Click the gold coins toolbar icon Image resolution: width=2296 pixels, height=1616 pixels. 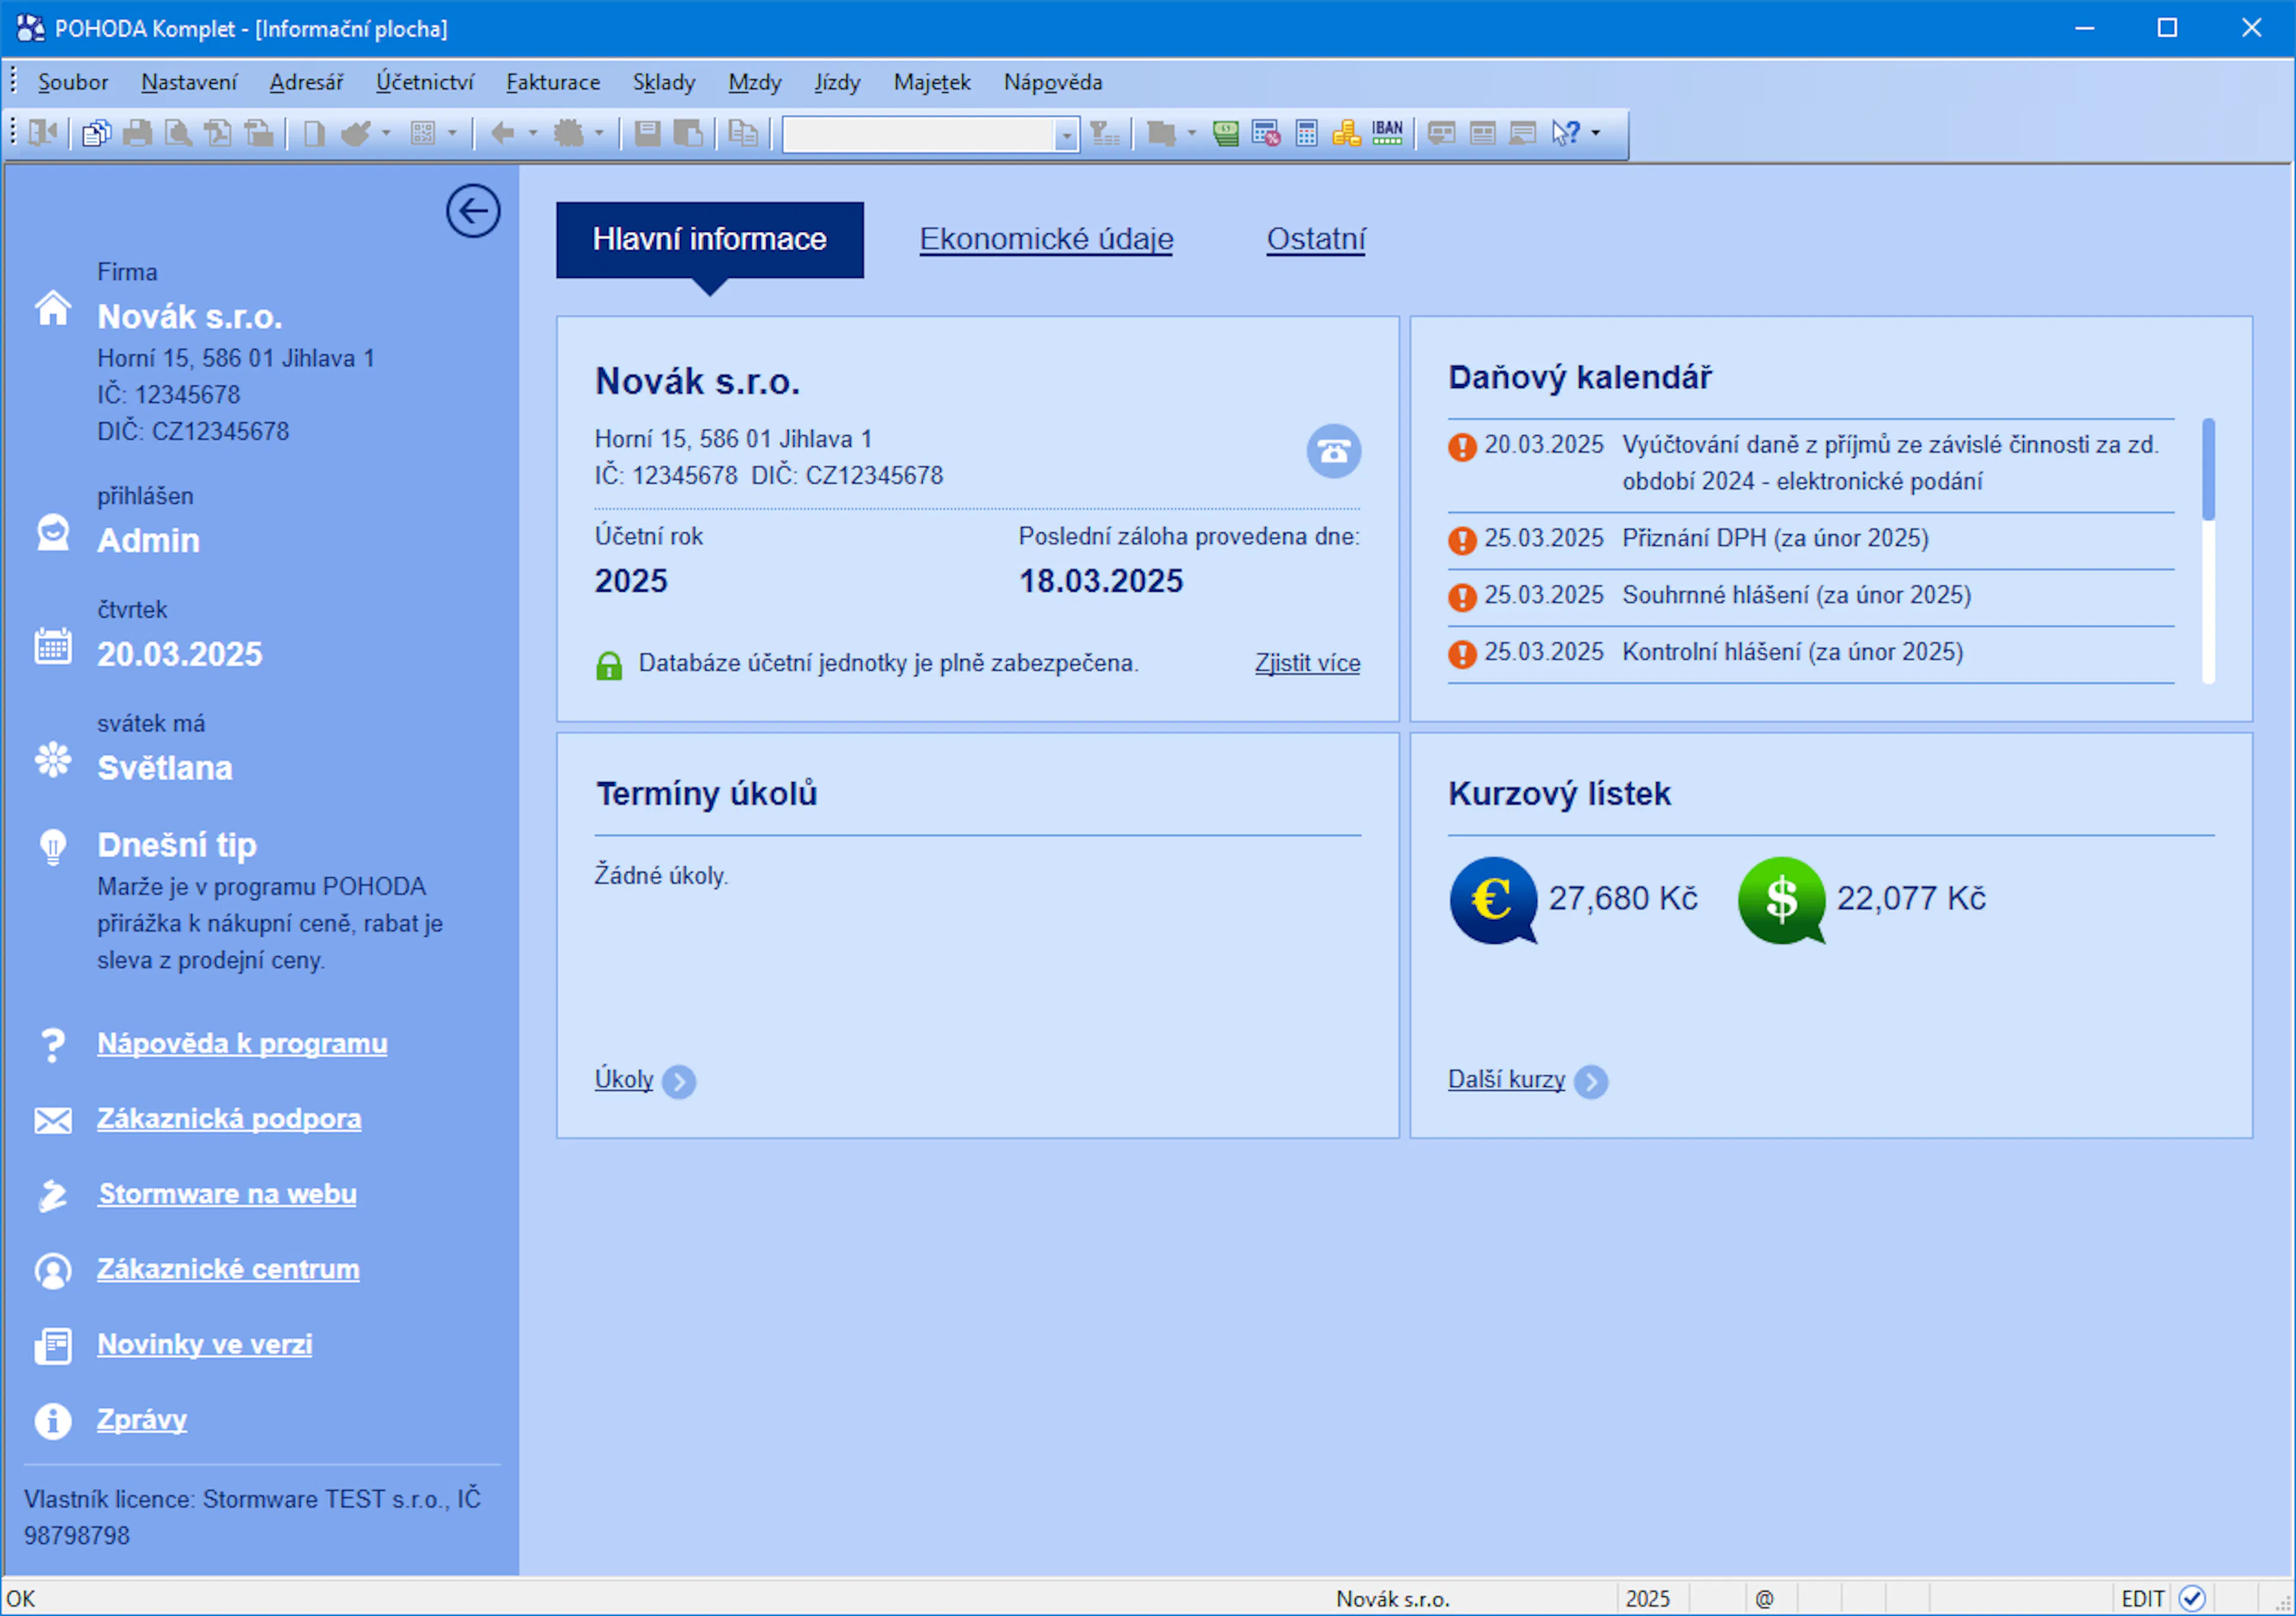(x=1346, y=133)
